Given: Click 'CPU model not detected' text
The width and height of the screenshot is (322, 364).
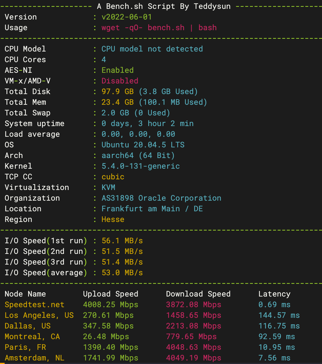Looking at the screenshot, I should (x=152, y=49).
